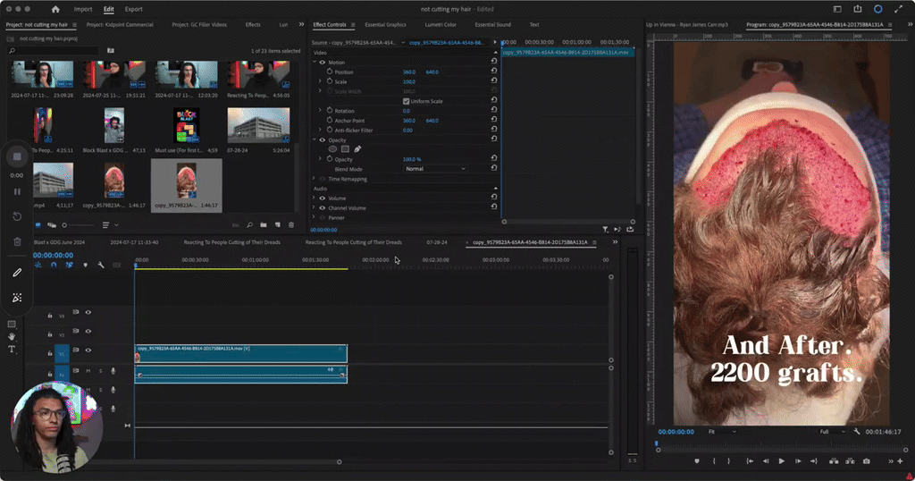The height and width of the screenshot is (481, 915).
Task: Create an ellipse mask under Opacity
Action: pos(333,149)
